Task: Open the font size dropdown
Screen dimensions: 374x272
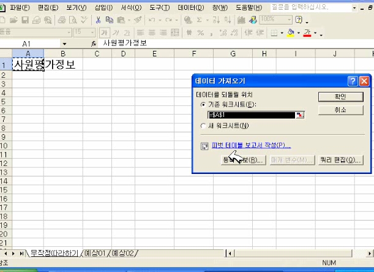Action: [92, 32]
